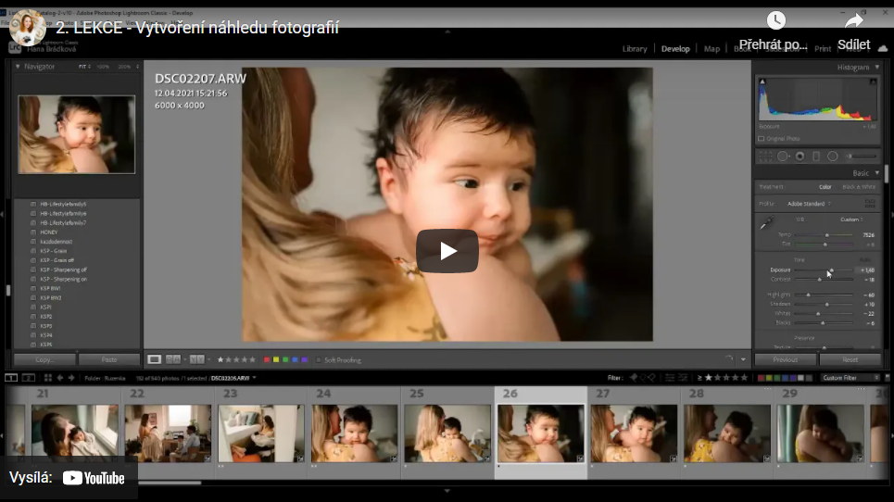894x502 pixels.
Task: Select the Loupe view icon in toolbar
Action: pyautogui.click(x=154, y=359)
